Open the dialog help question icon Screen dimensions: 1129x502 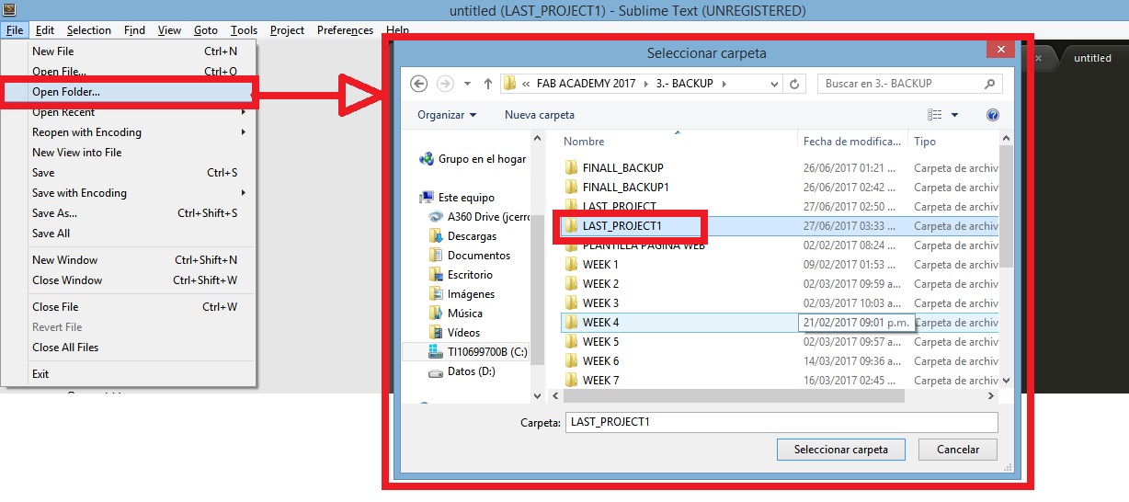pos(993,115)
